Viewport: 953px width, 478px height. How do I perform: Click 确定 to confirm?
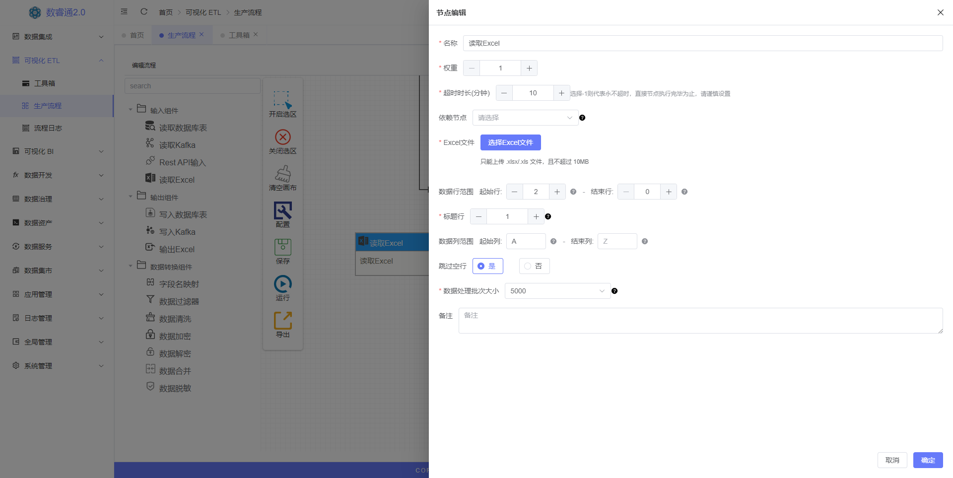tap(928, 460)
